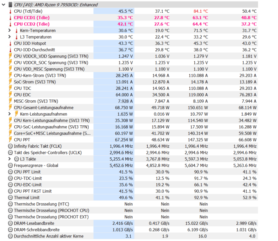Click the thermometer icon beside CPU CCD1 (Tdie)
Image resolution: width=278 pixels, height=241 pixels.
(10, 18)
